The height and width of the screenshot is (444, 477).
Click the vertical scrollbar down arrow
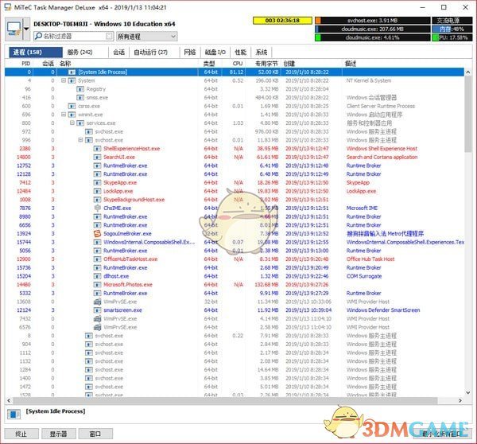[468, 393]
